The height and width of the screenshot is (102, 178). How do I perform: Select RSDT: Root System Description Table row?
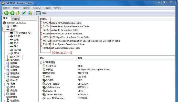click(x=60, y=48)
